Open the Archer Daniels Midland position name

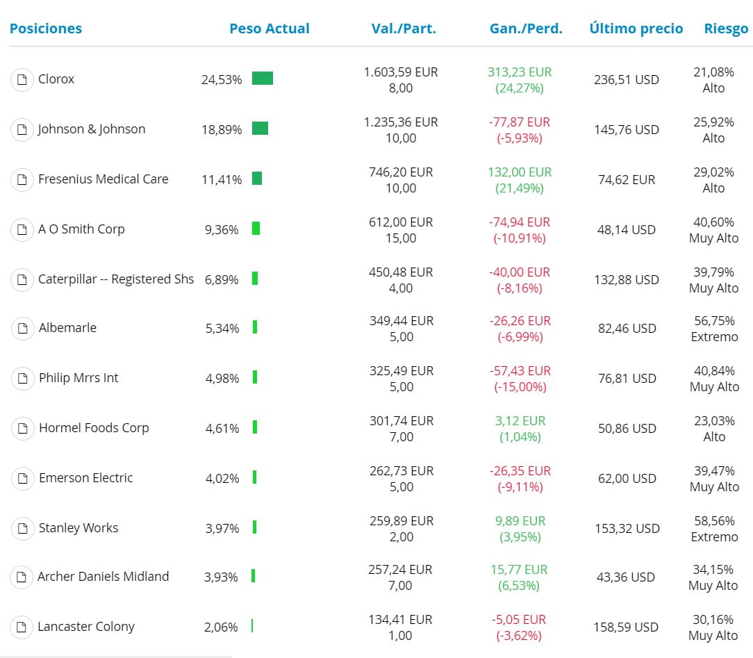pyautogui.click(x=104, y=576)
